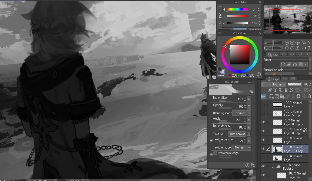The width and height of the screenshot is (312, 181).
Task: Switch to RGB tab in Color Slider
Action: pos(220,8)
